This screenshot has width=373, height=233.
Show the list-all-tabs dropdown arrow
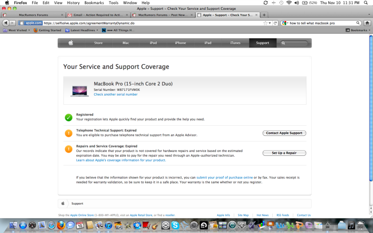369,15
